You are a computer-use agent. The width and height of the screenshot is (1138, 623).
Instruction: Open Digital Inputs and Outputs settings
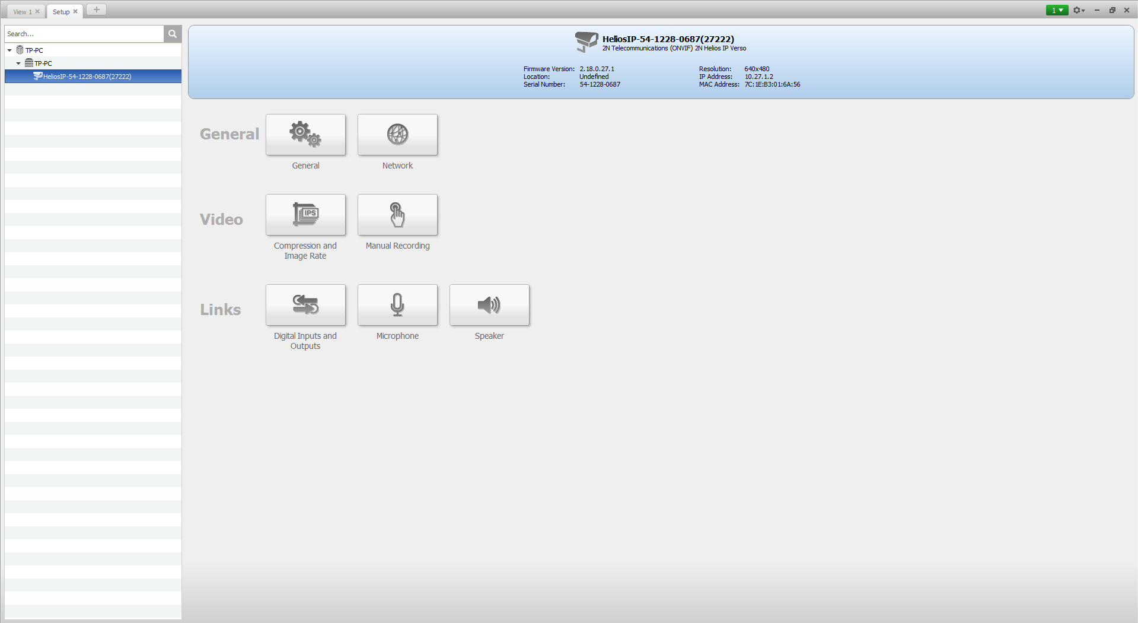click(305, 305)
